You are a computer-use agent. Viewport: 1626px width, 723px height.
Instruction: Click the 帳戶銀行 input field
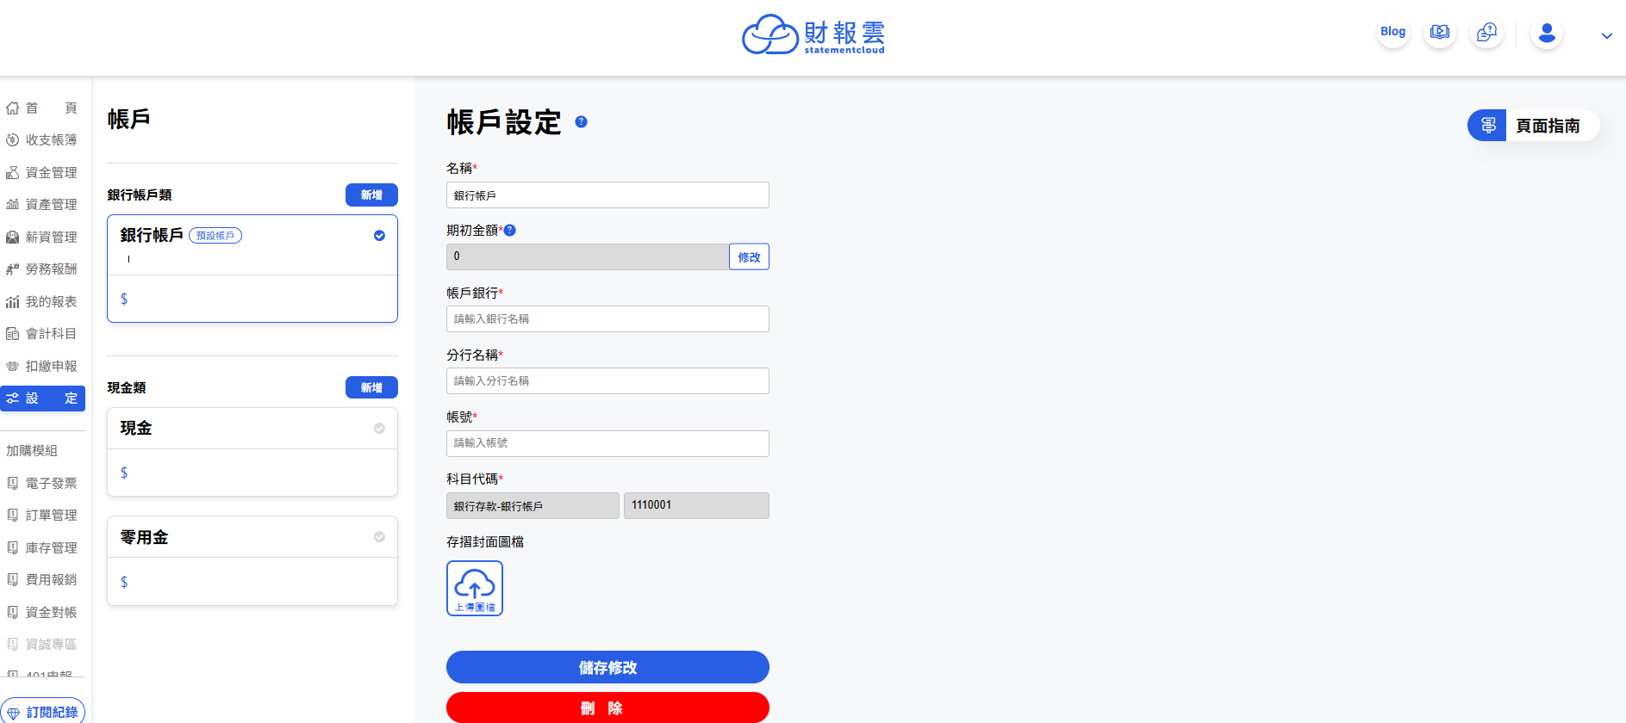pyautogui.click(x=607, y=319)
